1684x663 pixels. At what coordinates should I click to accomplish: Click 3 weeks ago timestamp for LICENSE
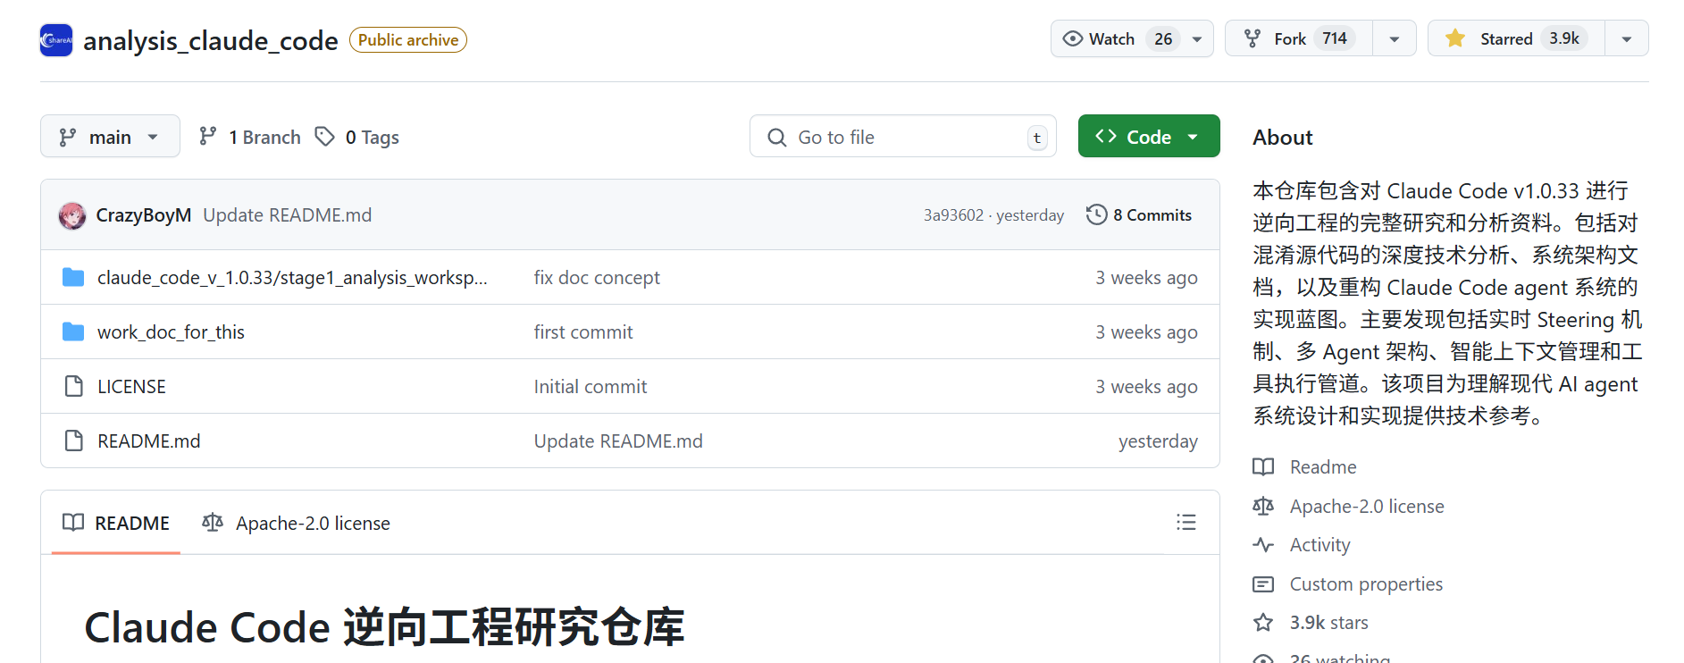pyautogui.click(x=1146, y=387)
